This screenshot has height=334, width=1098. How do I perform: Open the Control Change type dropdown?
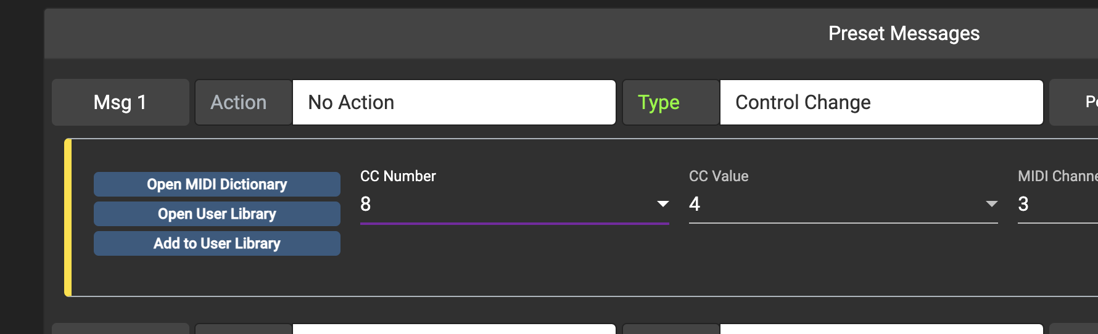click(x=881, y=102)
